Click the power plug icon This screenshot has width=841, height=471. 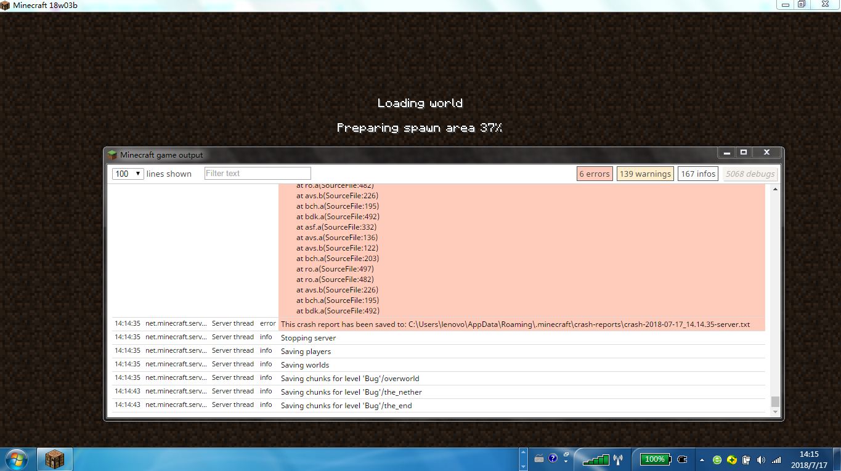click(682, 459)
